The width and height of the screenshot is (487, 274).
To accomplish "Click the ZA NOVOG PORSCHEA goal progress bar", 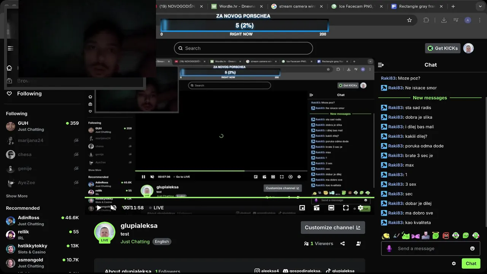I will click(244, 25).
